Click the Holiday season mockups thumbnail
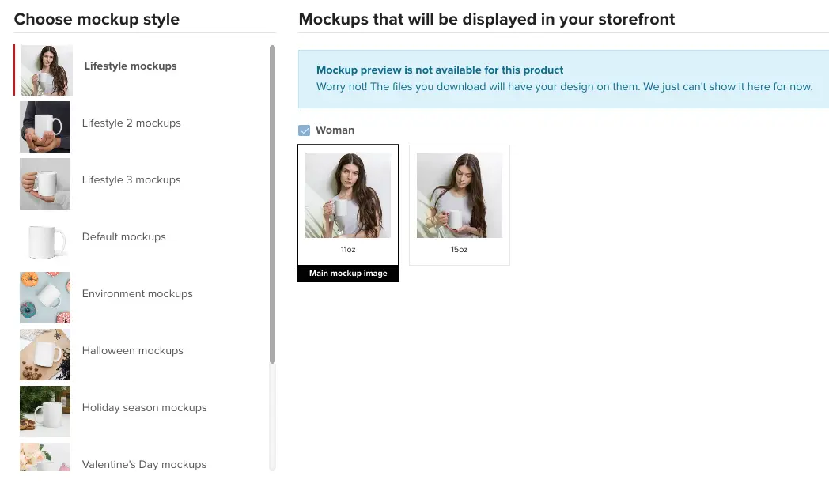Screen dimensions: 829x491 coord(45,411)
